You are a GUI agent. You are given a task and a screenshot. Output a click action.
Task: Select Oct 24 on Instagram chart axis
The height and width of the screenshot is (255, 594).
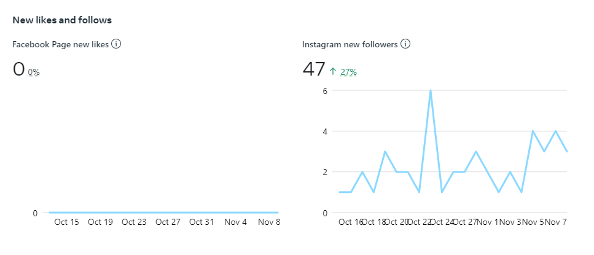(x=441, y=222)
